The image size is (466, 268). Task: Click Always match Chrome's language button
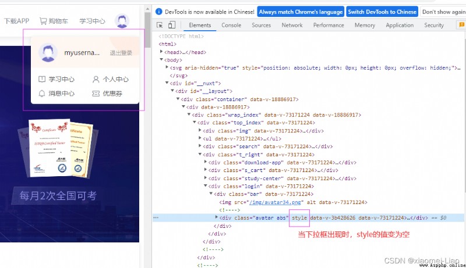(301, 12)
